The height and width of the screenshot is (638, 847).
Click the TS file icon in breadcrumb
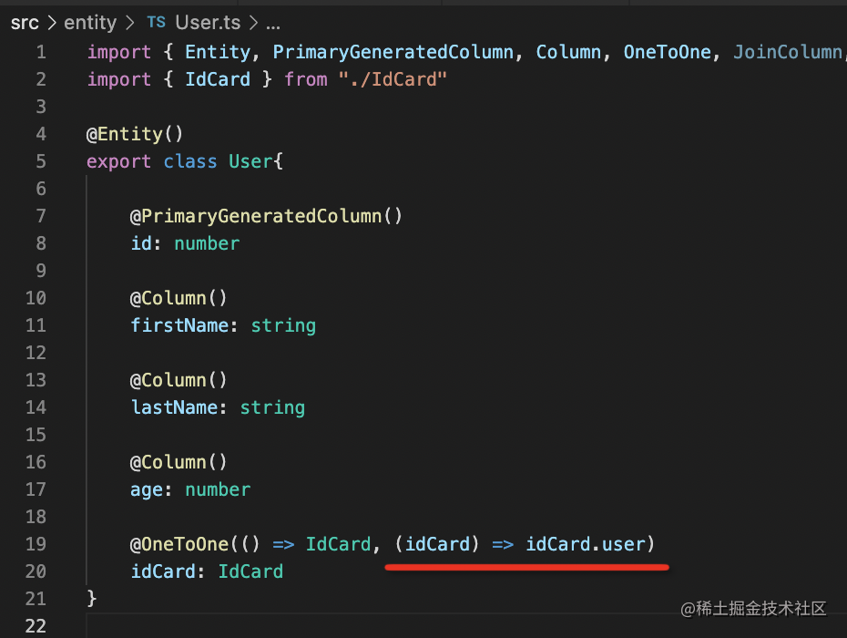(156, 23)
